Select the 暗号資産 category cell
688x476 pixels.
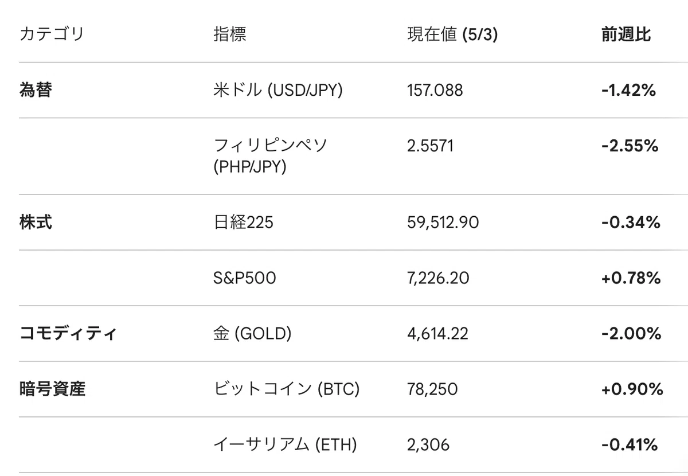pos(52,389)
